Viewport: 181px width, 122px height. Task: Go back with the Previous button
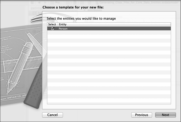pos(141,115)
